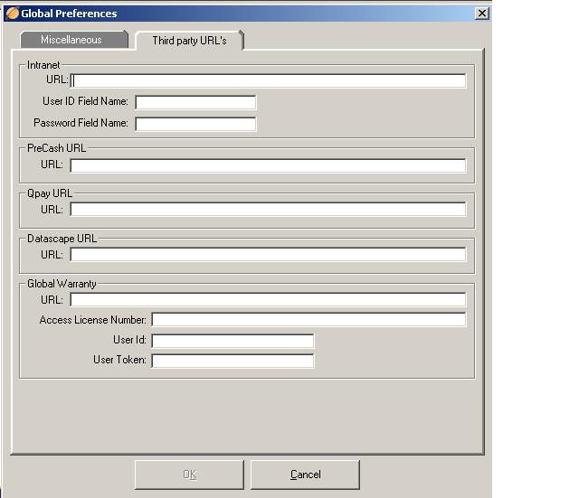Click the 'Datascape URL' group label

point(62,239)
